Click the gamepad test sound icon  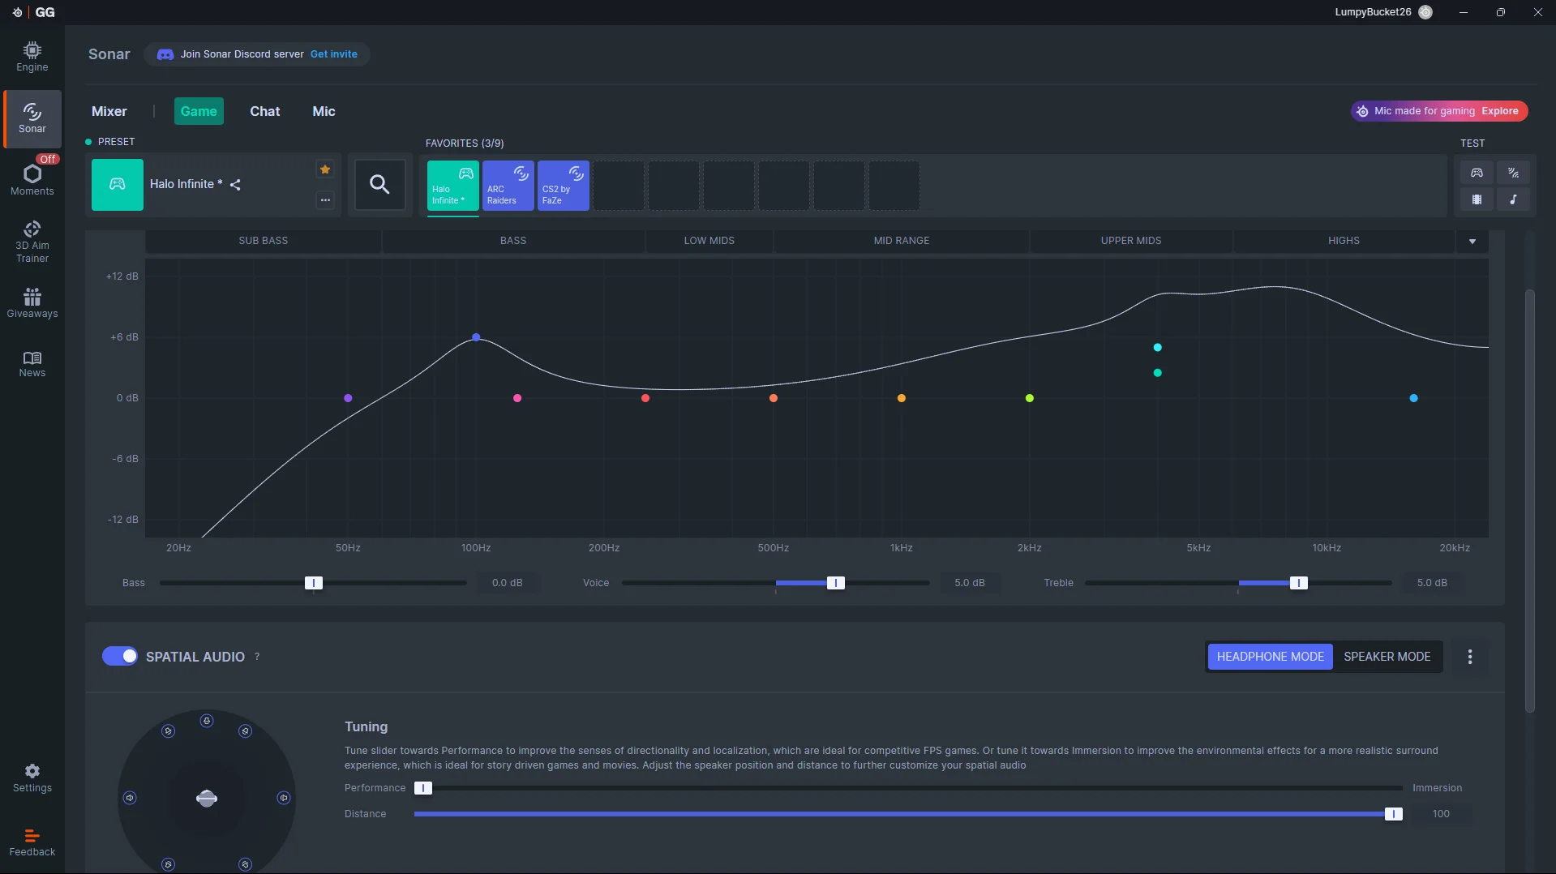(x=1477, y=173)
